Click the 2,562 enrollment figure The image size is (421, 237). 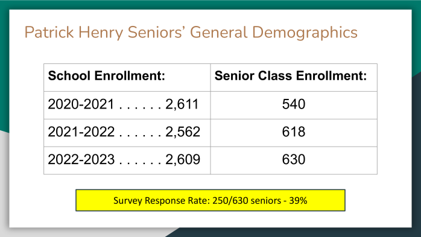point(183,132)
